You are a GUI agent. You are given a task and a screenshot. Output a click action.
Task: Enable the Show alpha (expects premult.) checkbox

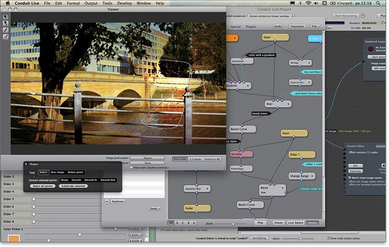pyautogui.click(x=131, y=168)
